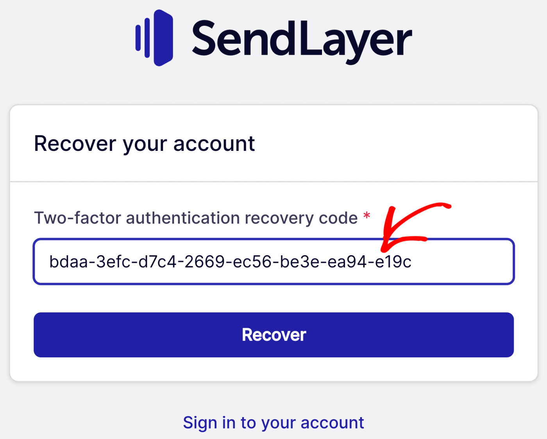This screenshot has height=439, width=547.
Task: Click the SendLayer logo icon
Action: point(154,37)
